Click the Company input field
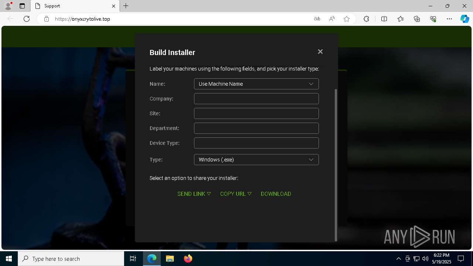 (256, 99)
